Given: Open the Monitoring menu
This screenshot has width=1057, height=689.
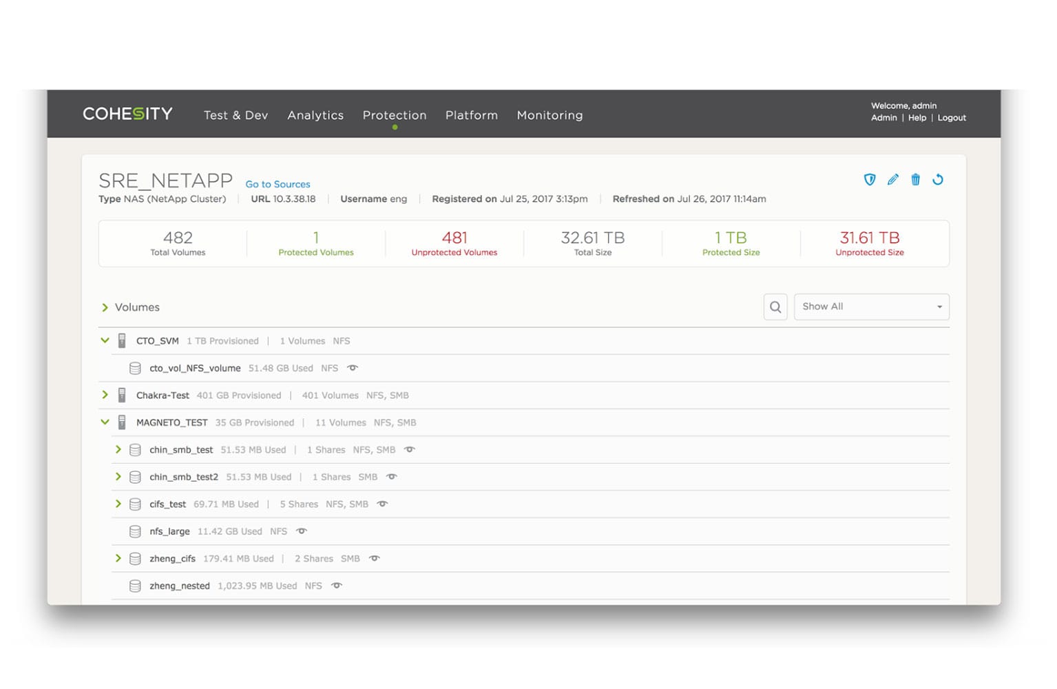Looking at the screenshot, I should (x=550, y=115).
